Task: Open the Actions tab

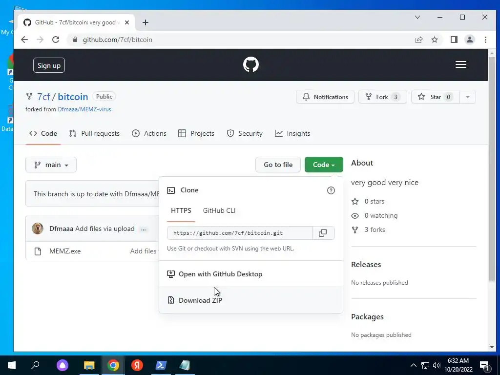Action: click(x=149, y=133)
